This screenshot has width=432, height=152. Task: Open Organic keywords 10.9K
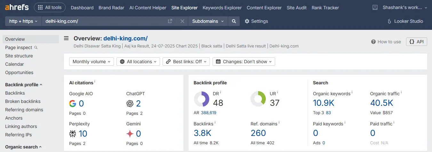pyautogui.click(x=324, y=103)
